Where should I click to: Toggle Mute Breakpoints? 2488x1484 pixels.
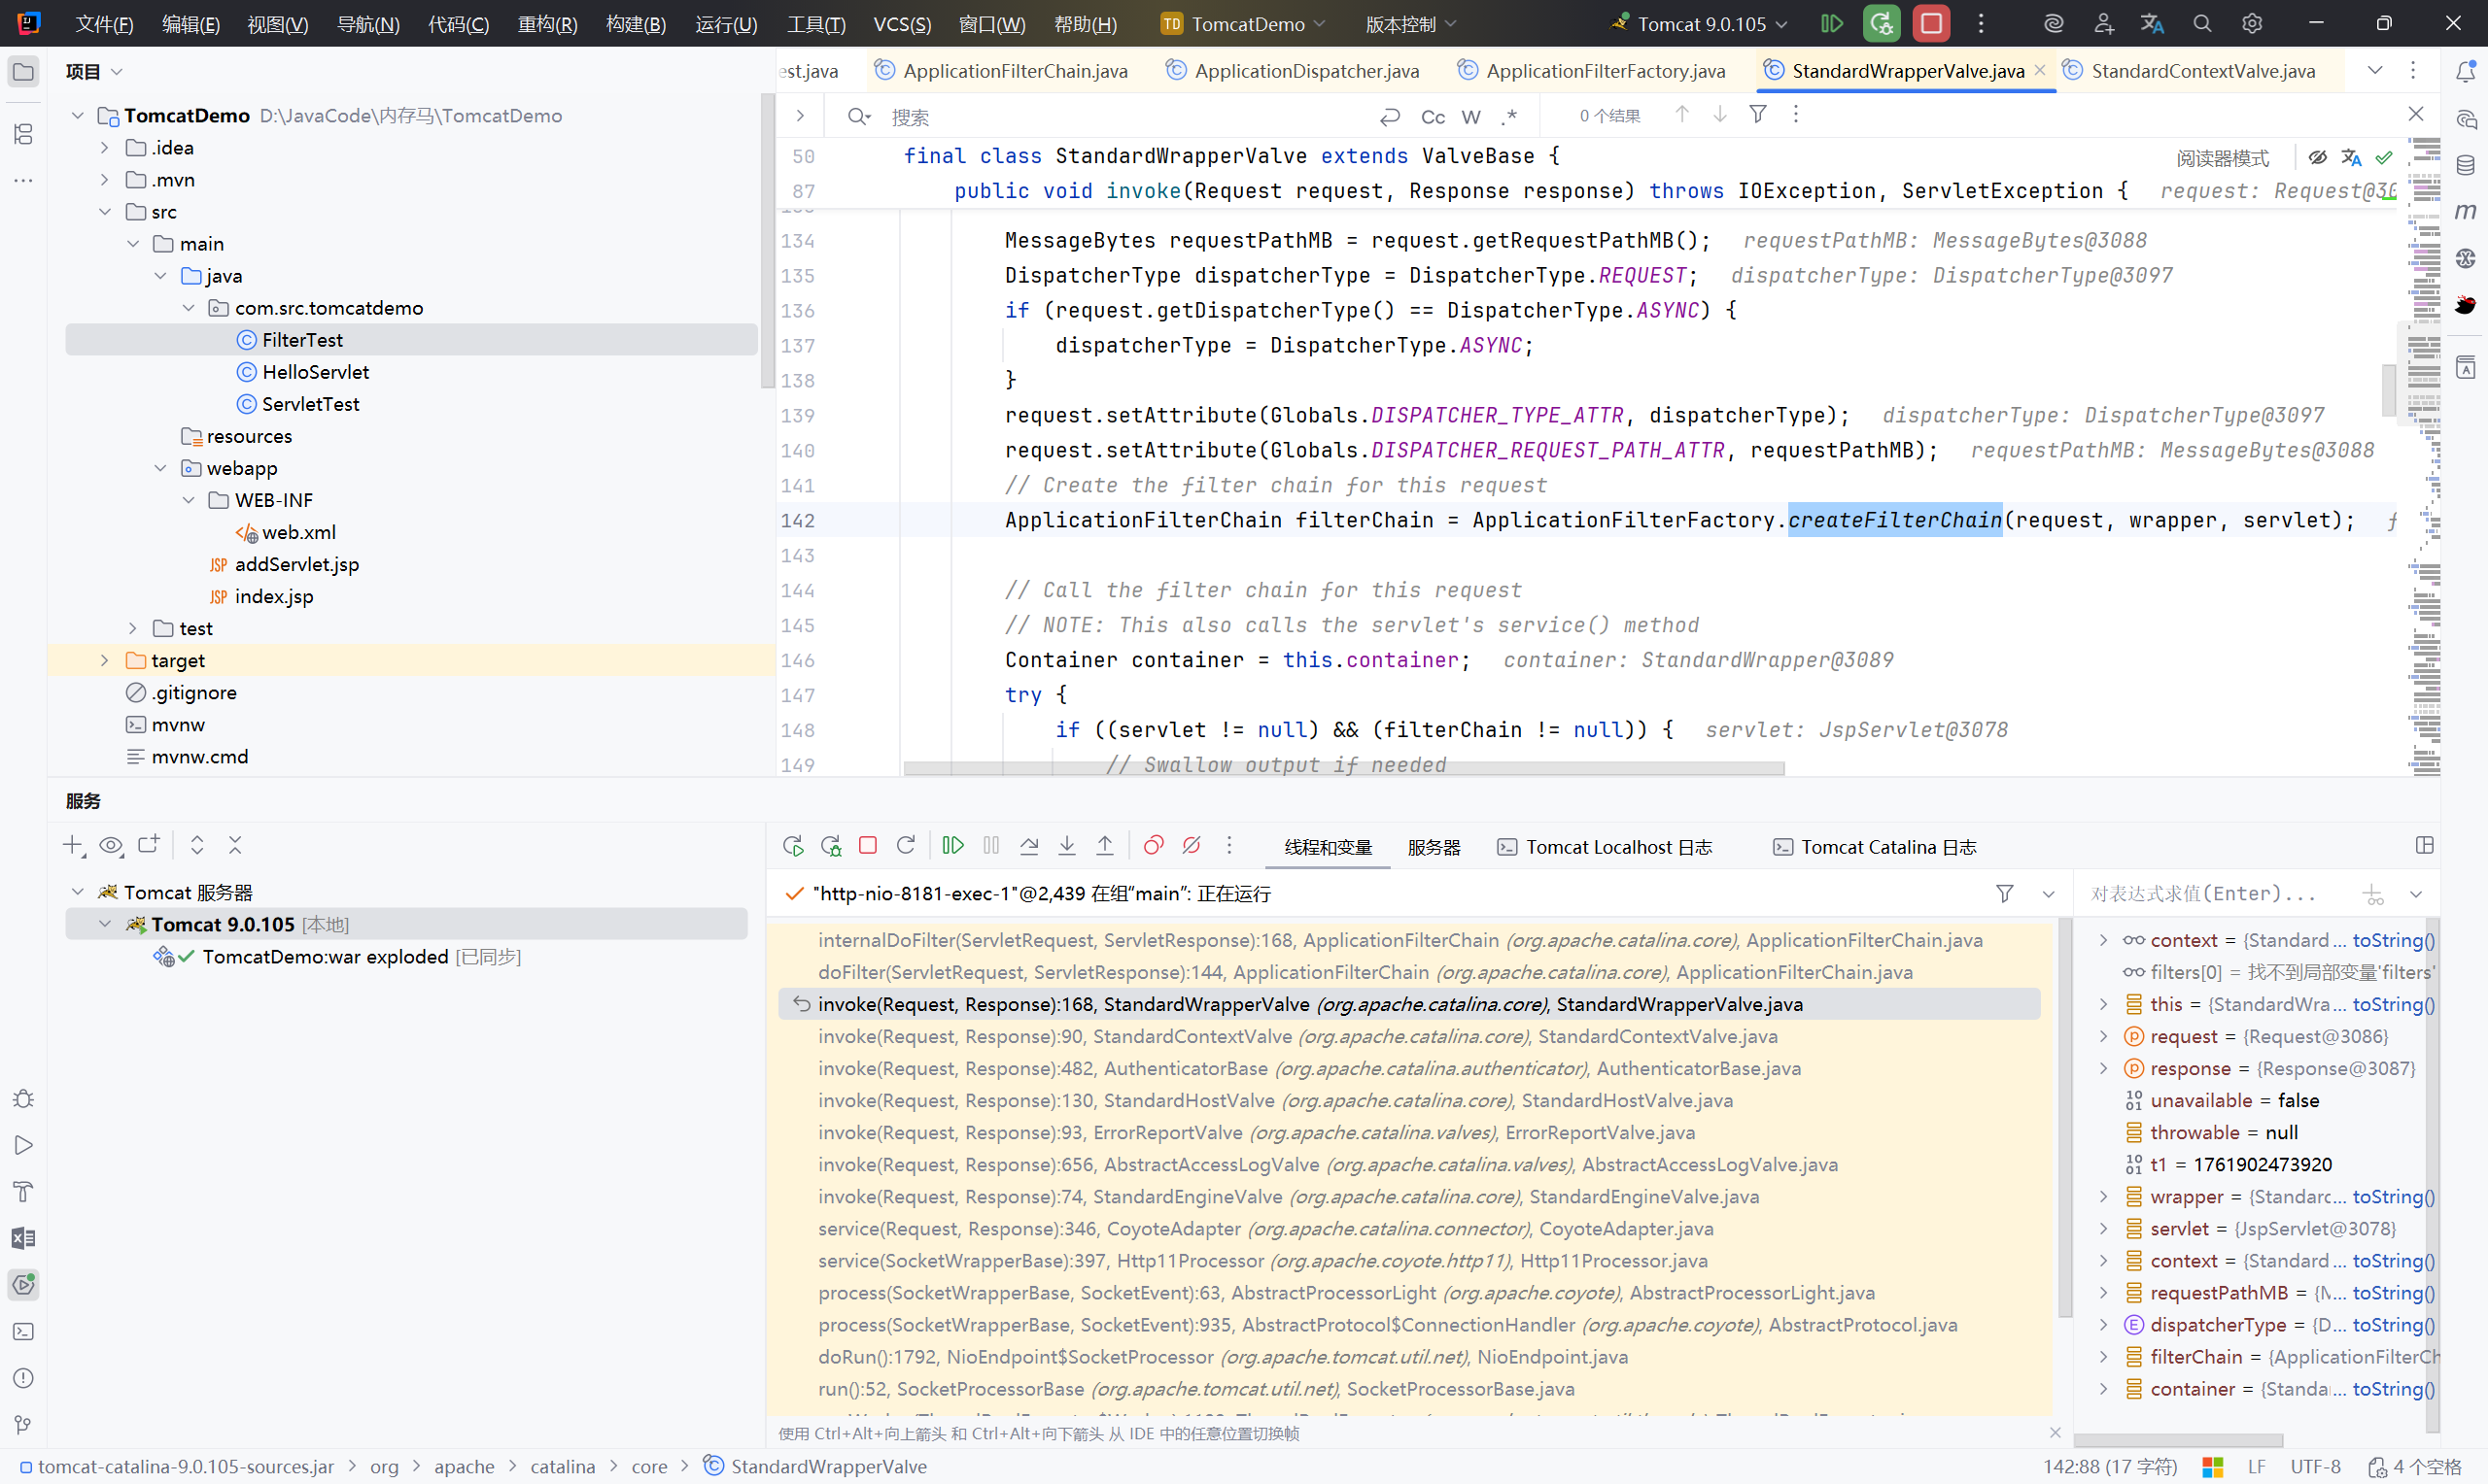coord(1191,846)
